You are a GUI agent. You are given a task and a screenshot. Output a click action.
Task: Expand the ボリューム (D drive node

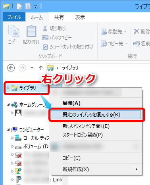(12, 146)
